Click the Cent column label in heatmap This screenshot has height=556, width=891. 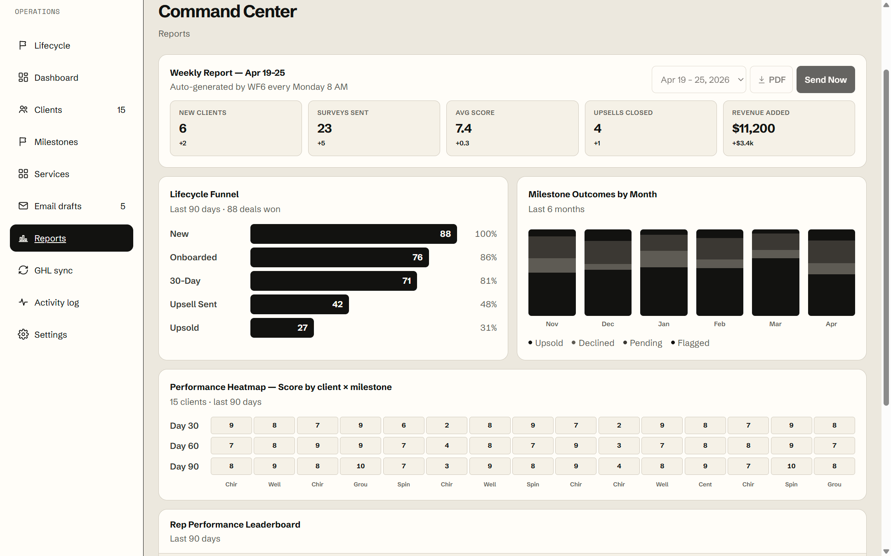(705, 484)
